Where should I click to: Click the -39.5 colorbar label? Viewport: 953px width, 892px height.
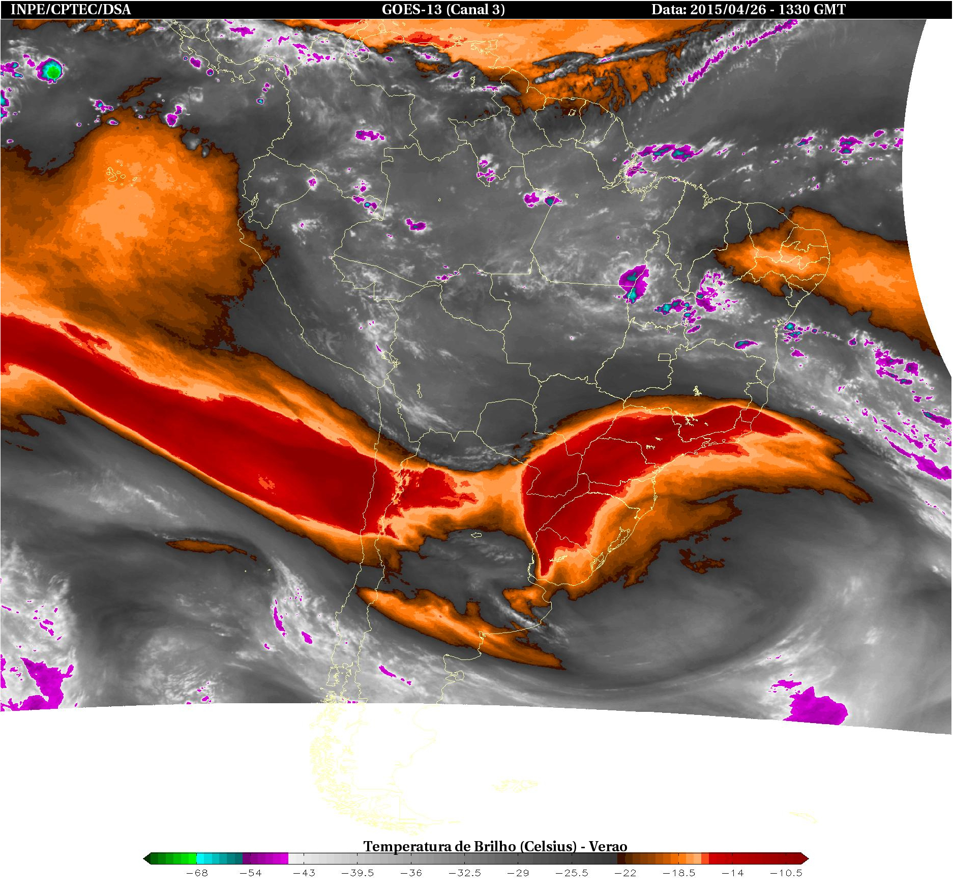click(x=358, y=873)
